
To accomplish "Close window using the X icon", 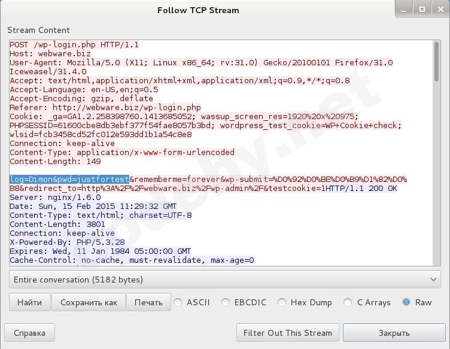I will pos(440,10).
